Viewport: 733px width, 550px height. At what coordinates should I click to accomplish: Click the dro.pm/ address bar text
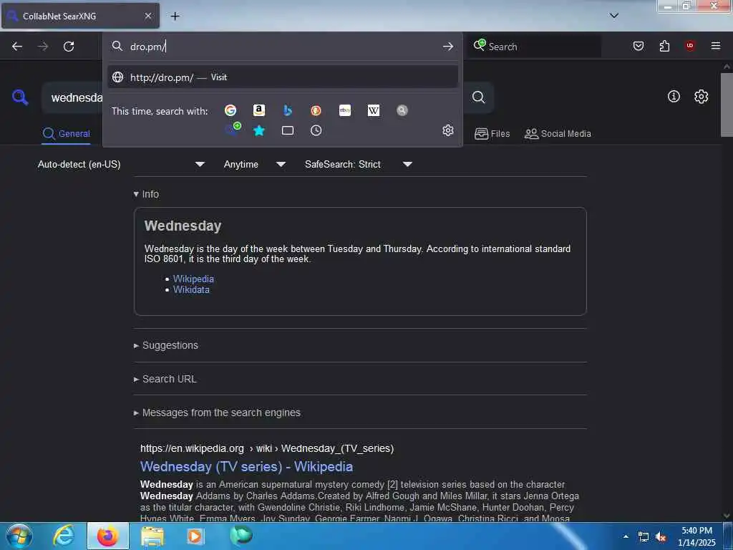147,47
